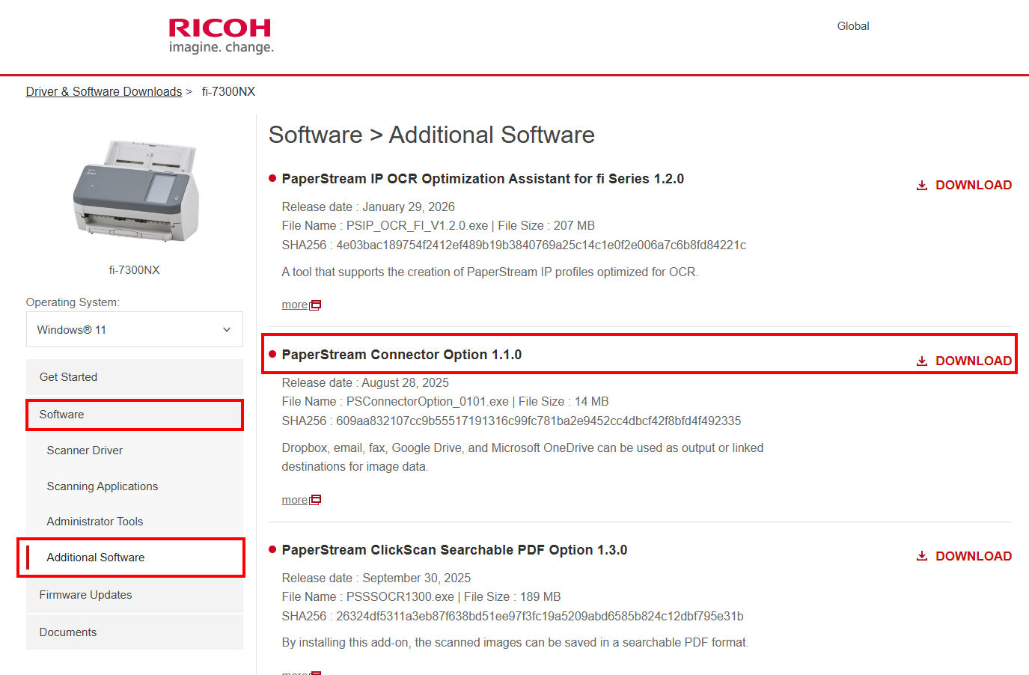
Task: Open the Operating System dropdown showing Windows 11
Action: pyautogui.click(x=135, y=329)
